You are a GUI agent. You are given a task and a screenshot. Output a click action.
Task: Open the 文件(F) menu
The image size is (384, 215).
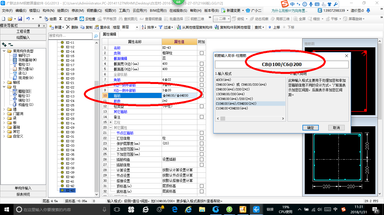[x=7, y=10]
